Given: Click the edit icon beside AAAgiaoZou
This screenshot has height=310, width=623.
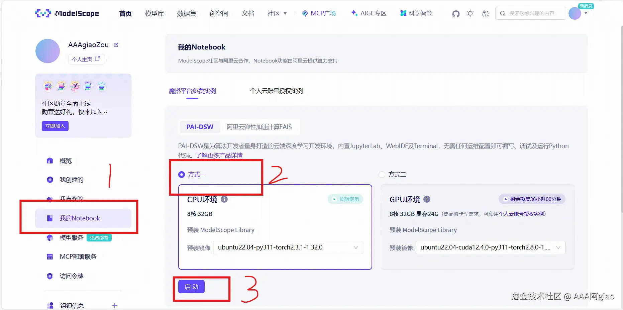Looking at the screenshot, I should [116, 45].
